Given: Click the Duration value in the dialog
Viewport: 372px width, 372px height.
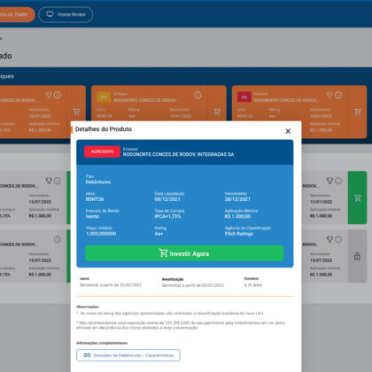Looking at the screenshot, I should (x=253, y=285).
